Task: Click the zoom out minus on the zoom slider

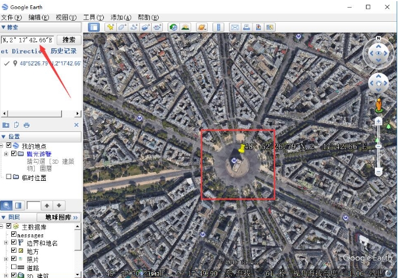Action: 378,172
